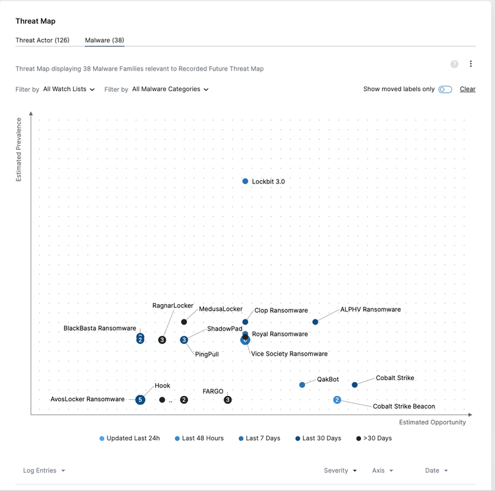Select the Cobalt Strike Beacon cluster marker
Screen dimensions: 495x491
[x=337, y=400]
